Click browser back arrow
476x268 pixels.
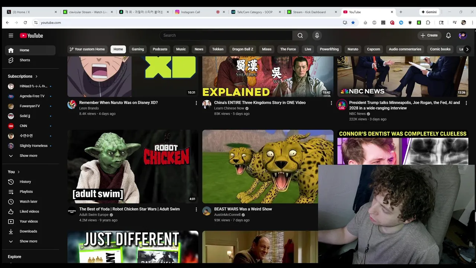tap(7, 23)
